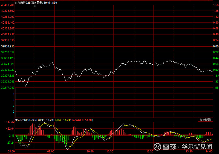Click the 12:30 time axis label

pyautogui.click(x=150, y=151)
